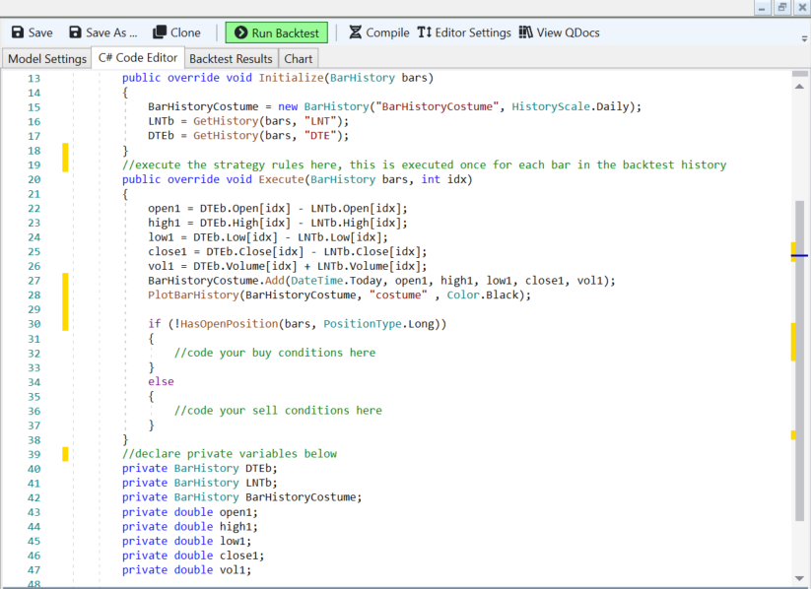Open the Backtest Results tab
811x589 pixels.
tap(231, 59)
